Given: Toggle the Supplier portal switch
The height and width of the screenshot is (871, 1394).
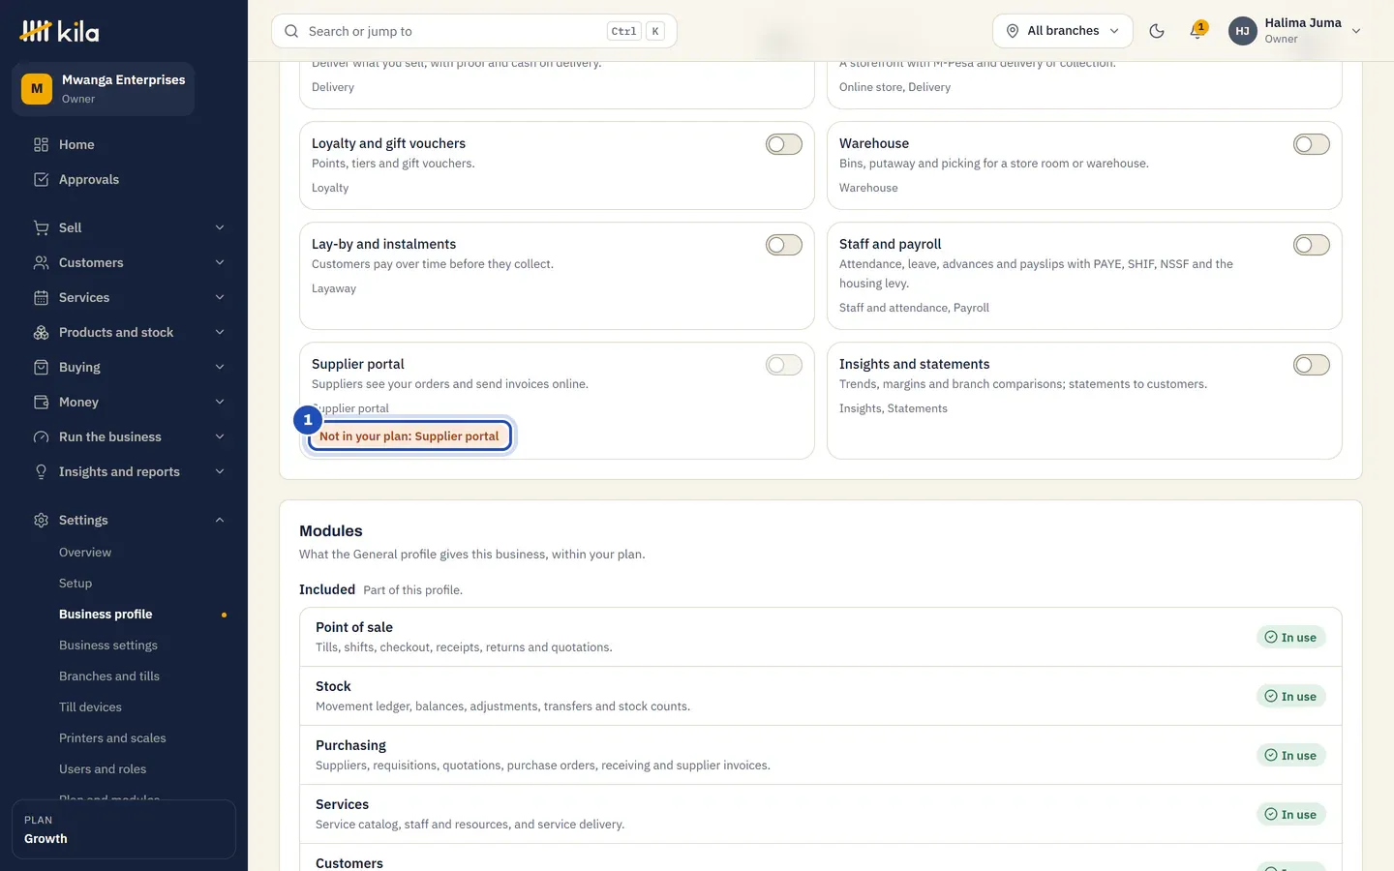Looking at the screenshot, I should tap(784, 365).
